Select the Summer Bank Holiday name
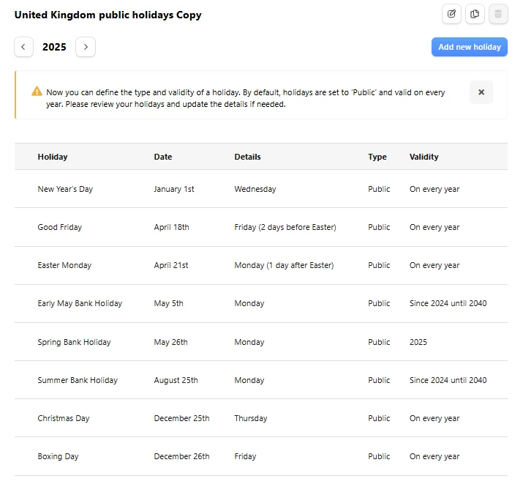Image resolution: width=523 pixels, height=487 pixels. tap(78, 380)
